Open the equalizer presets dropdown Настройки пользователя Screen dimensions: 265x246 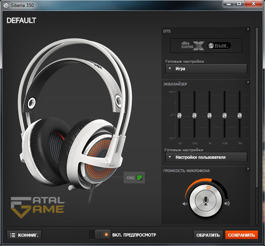206,157
